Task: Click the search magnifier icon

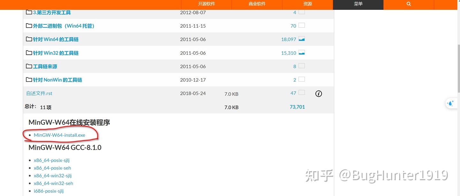Action: (x=409, y=4)
